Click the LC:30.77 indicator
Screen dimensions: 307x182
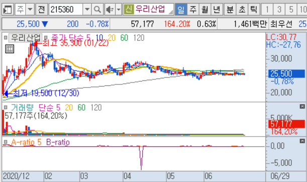pyautogui.click(x=281, y=37)
